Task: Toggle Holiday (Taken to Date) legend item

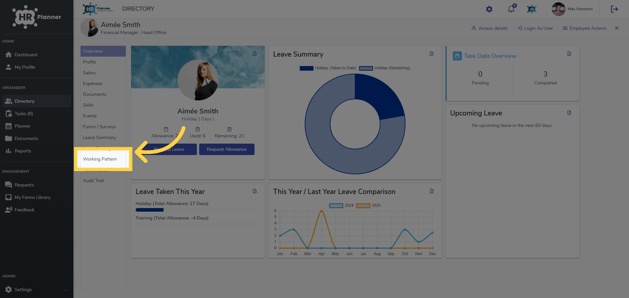Action: pyautogui.click(x=328, y=68)
